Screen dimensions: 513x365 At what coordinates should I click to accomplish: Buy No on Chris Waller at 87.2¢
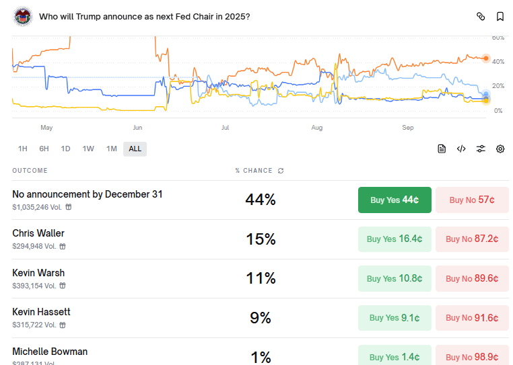(472, 239)
